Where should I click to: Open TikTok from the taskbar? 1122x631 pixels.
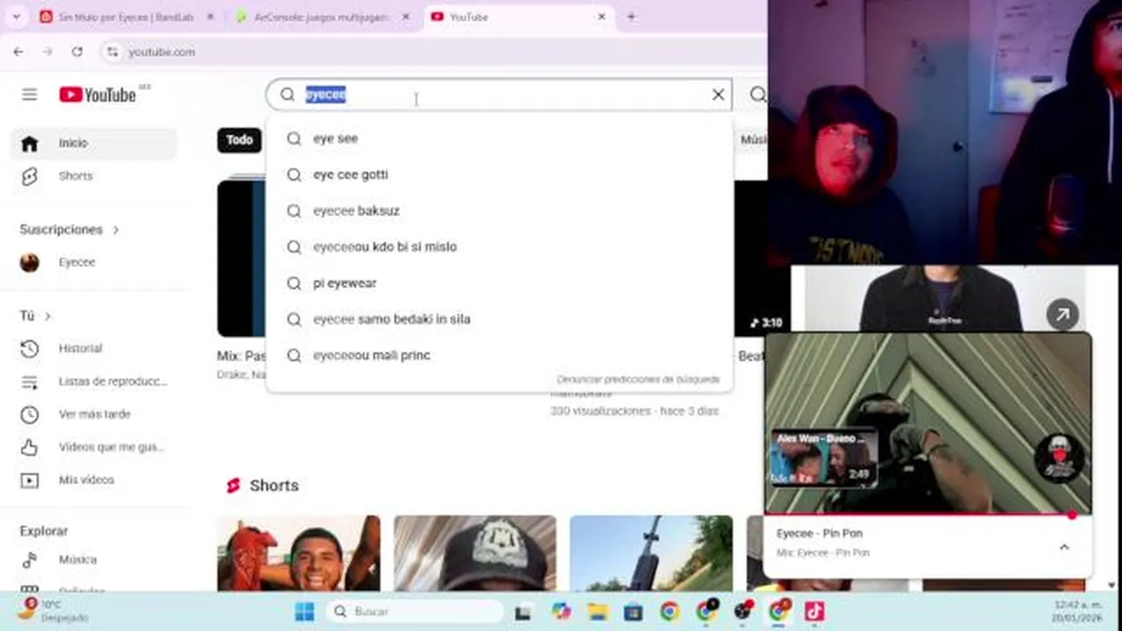pyautogui.click(x=814, y=612)
